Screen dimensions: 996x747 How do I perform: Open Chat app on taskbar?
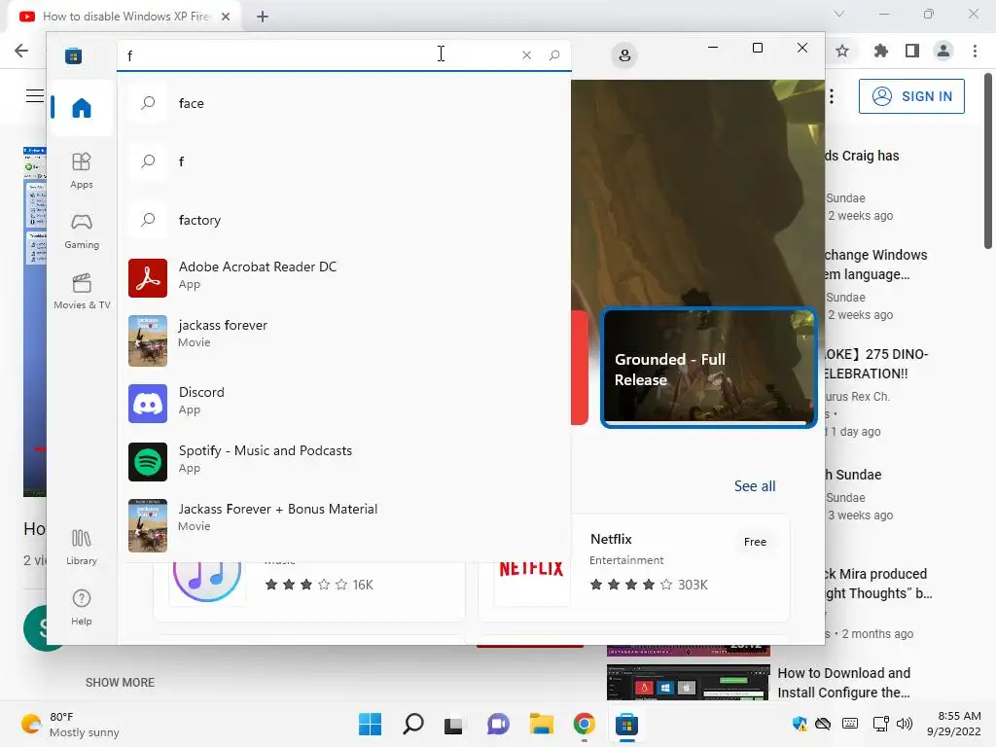tap(498, 724)
